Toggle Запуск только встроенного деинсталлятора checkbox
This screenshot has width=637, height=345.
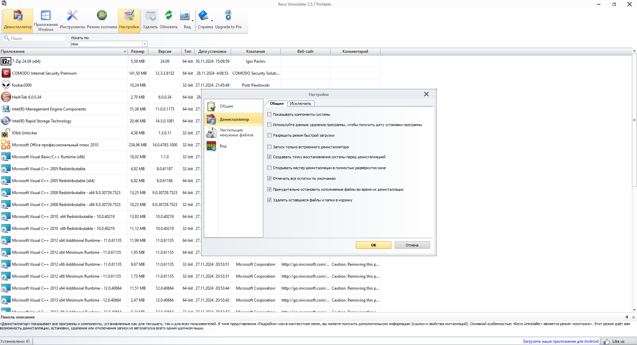[270, 147]
